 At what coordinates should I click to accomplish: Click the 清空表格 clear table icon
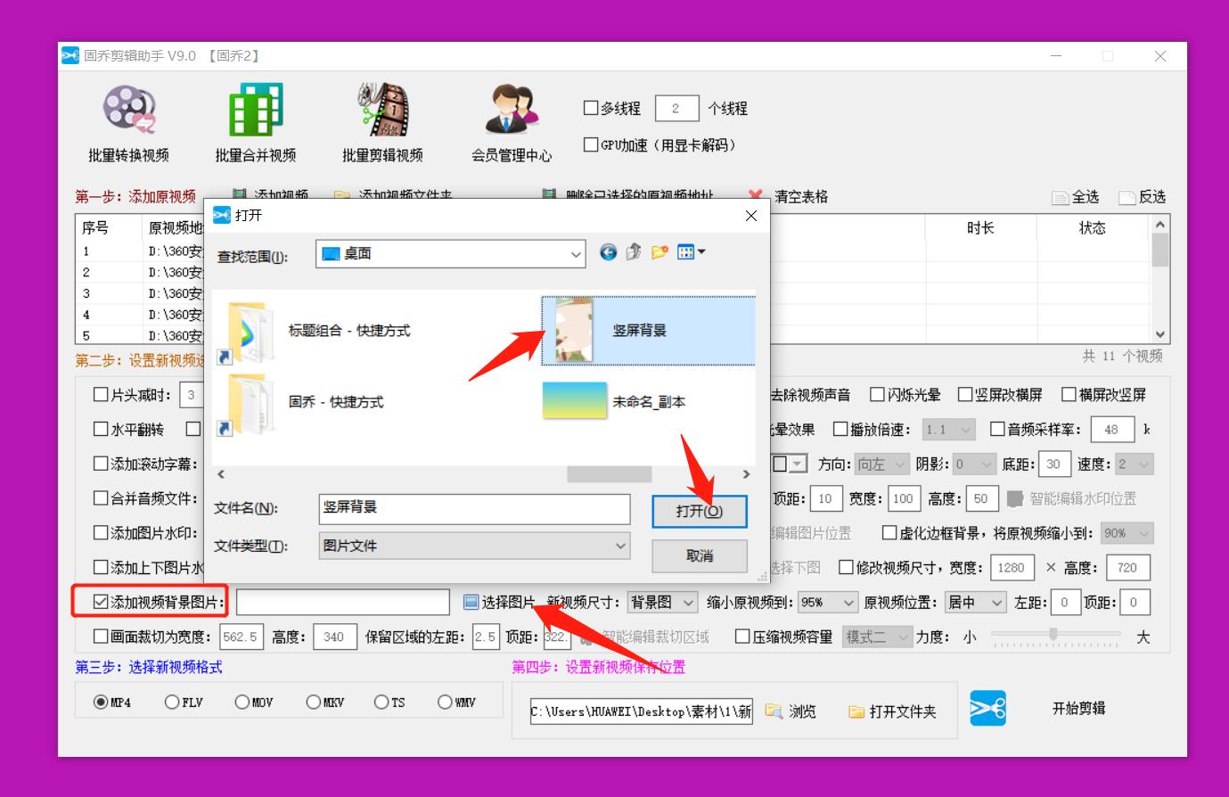756,196
